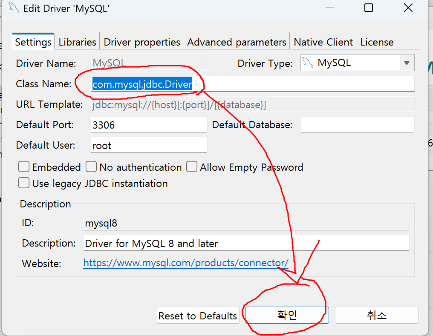Confirm with the 확인 button

(x=287, y=315)
